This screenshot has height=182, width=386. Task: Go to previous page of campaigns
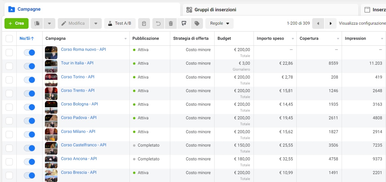318,23
